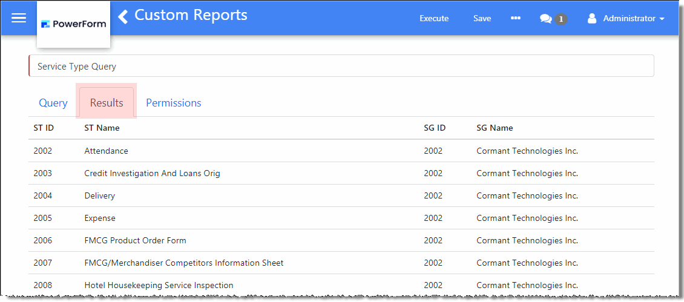Open the hamburger navigation menu
The height and width of the screenshot is (302, 684).
[19, 18]
